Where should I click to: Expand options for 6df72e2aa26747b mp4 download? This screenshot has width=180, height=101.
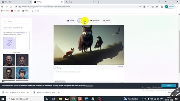[x=28, y=93]
